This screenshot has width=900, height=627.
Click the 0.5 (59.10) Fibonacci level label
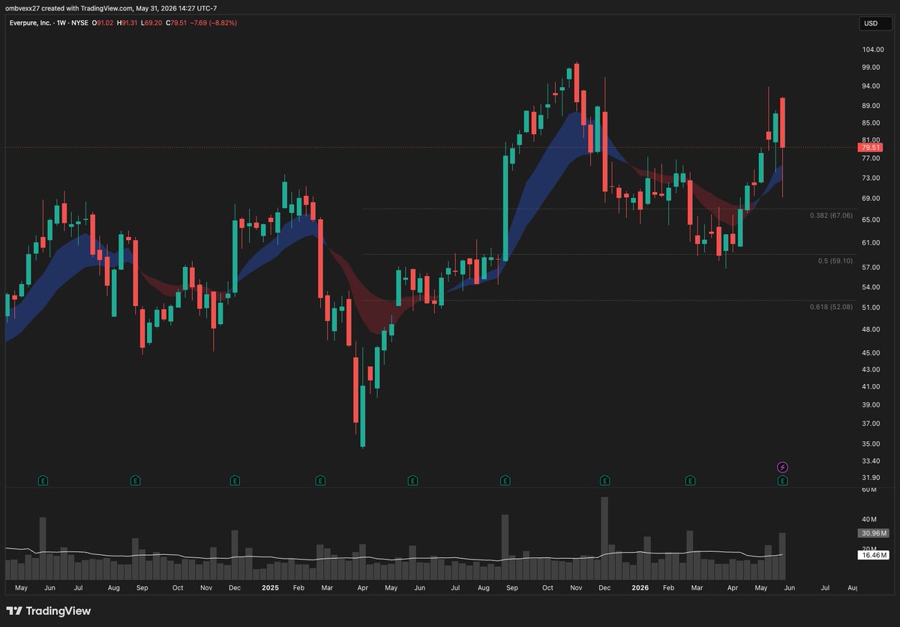pyautogui.click(x=835, y=260)
